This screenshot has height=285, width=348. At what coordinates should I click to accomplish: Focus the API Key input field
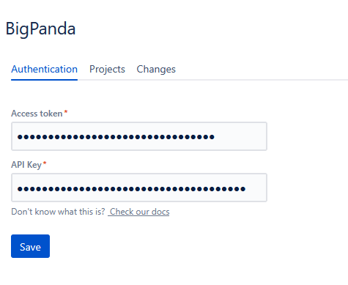[x=139, y=188]
